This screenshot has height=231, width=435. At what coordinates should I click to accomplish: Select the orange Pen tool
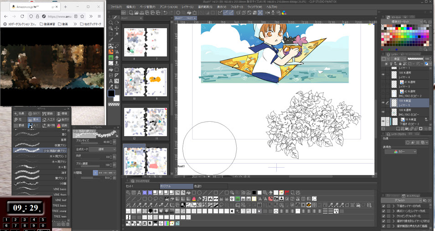pyautogui.click(x=111, y=52)
